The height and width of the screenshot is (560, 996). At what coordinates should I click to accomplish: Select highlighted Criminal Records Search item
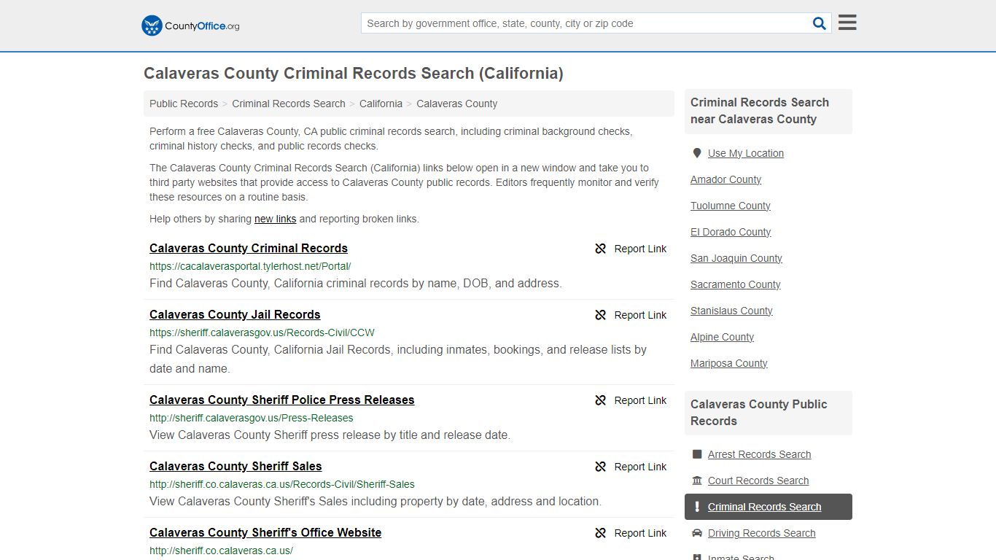click(x=769, y=507)
